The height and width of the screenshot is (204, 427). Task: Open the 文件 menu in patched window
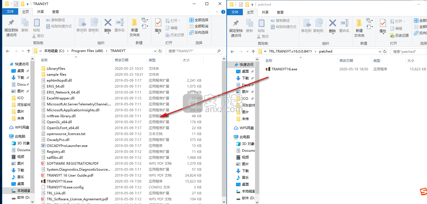[235, 12]
